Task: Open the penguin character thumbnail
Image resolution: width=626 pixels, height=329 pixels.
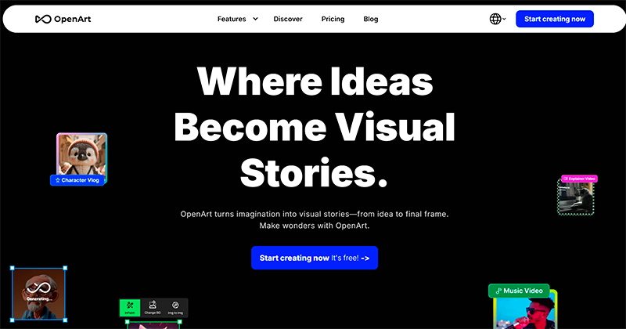Action: pyautogui.click(x=82, y=154)
